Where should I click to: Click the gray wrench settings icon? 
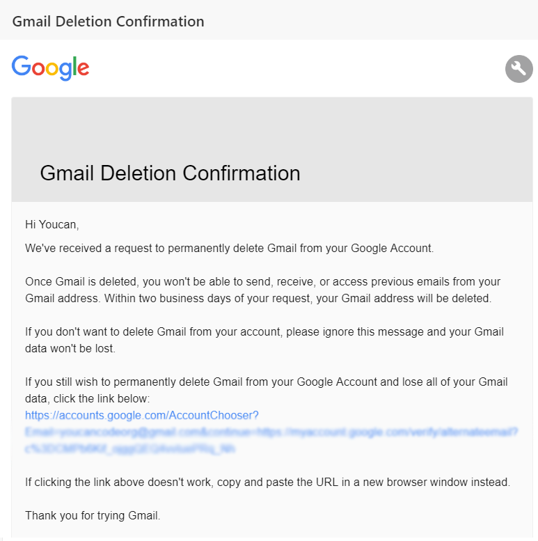click(519, 69)
